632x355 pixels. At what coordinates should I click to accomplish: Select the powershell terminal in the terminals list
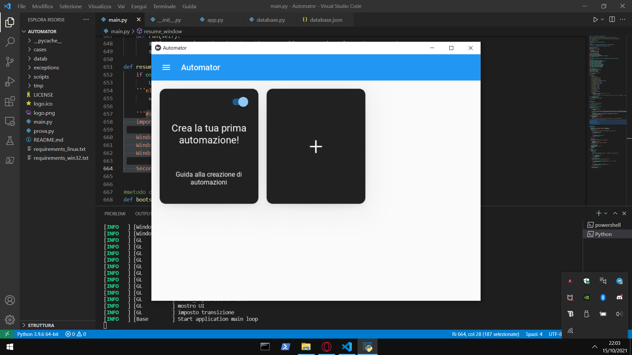coord(607,225)
